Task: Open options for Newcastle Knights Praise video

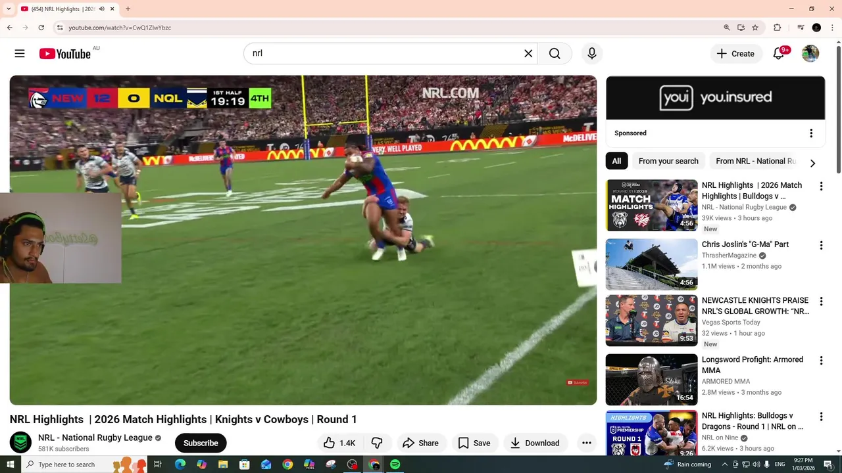Action: tap(821, 302)
